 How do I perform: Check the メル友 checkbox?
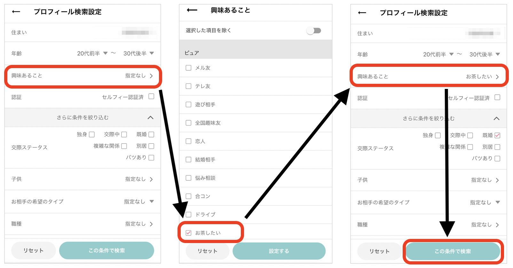pos(189,68)
